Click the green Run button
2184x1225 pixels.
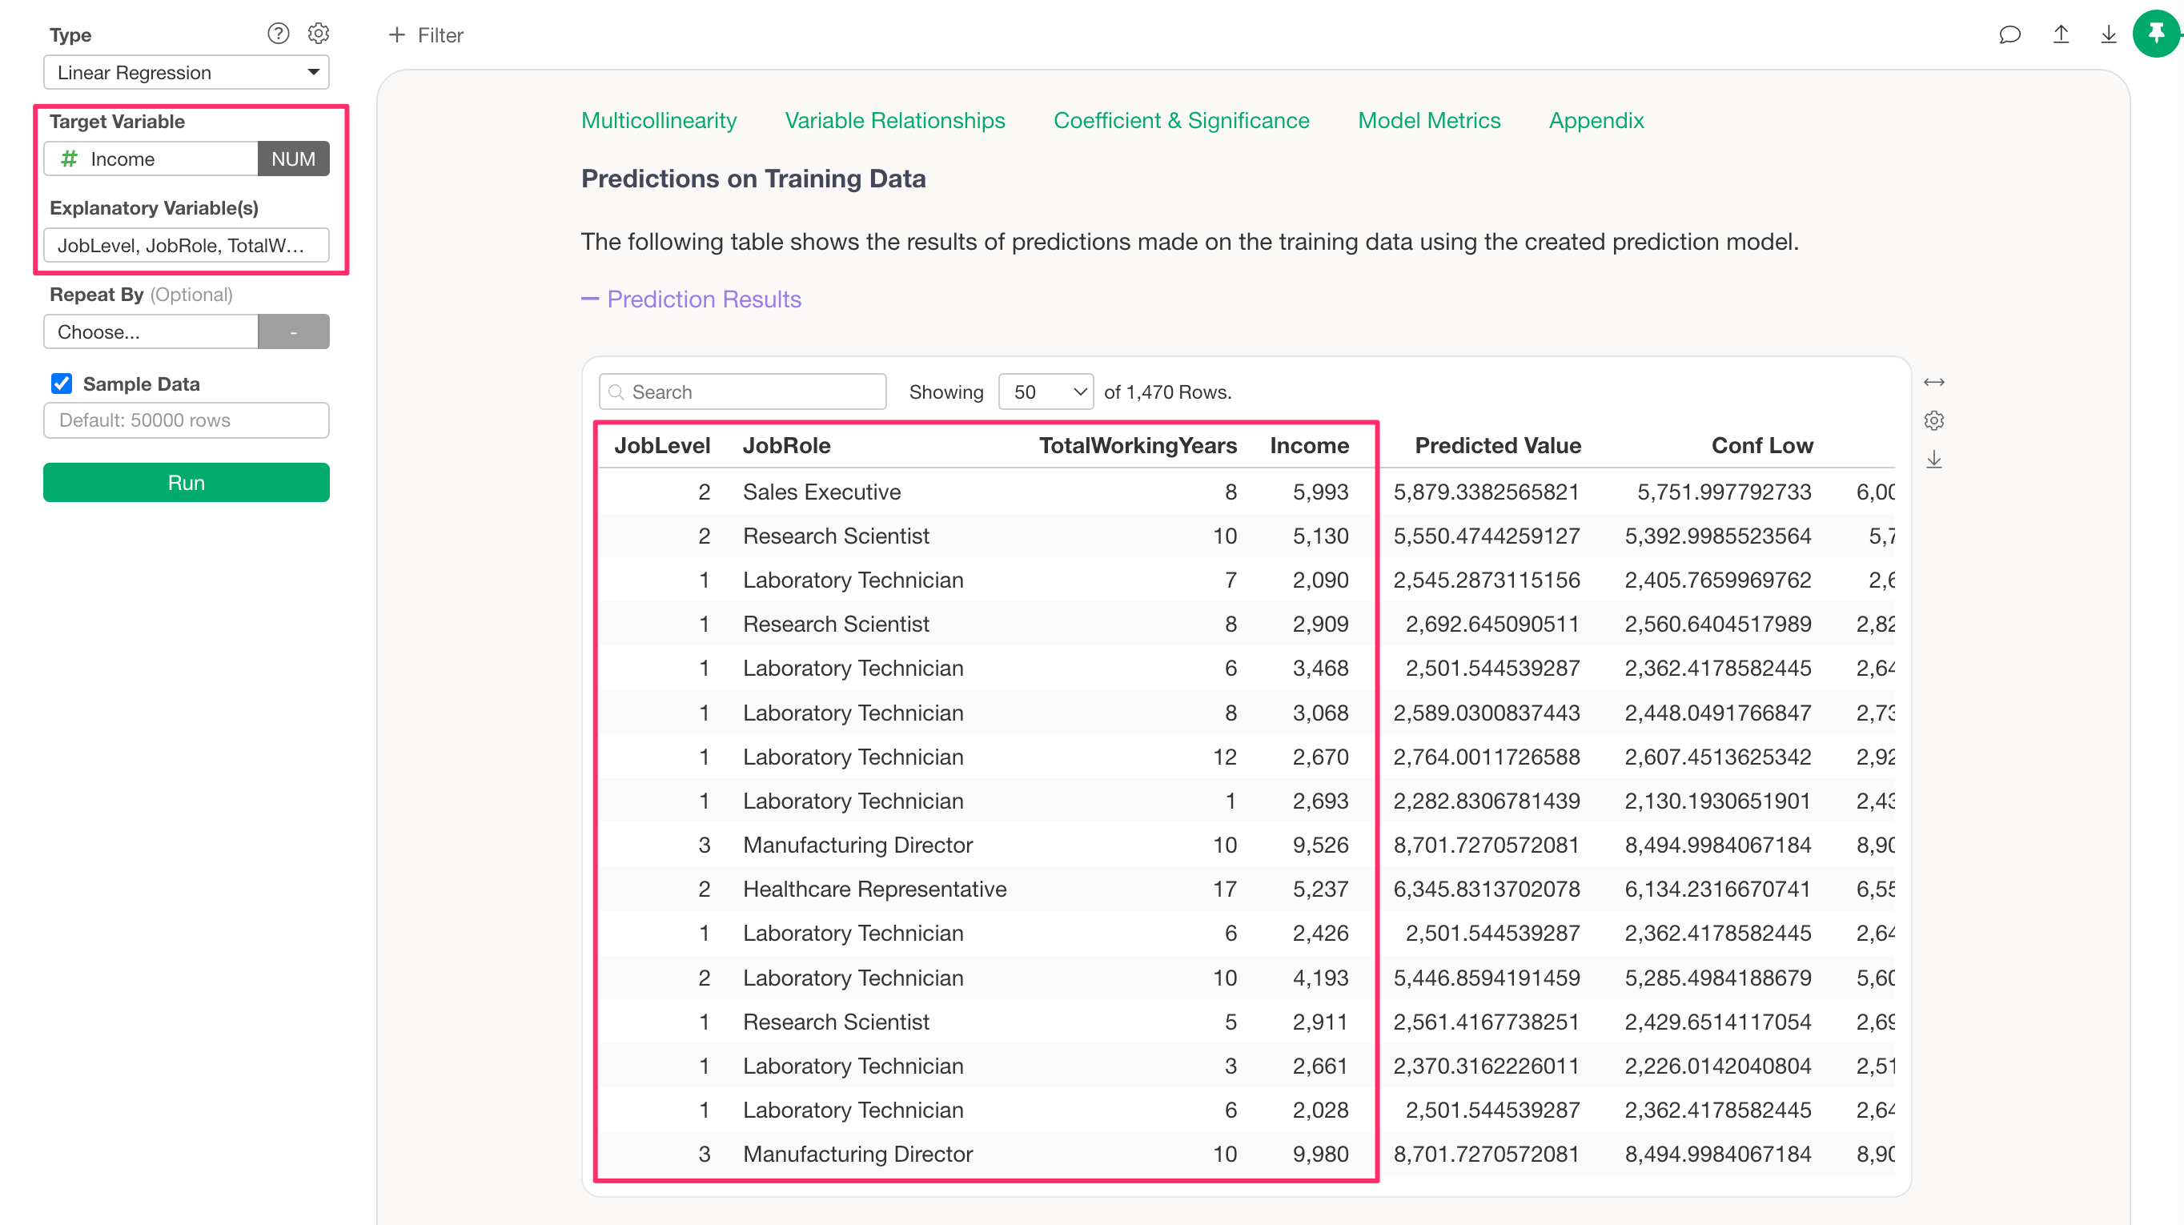tap(187, 484)
